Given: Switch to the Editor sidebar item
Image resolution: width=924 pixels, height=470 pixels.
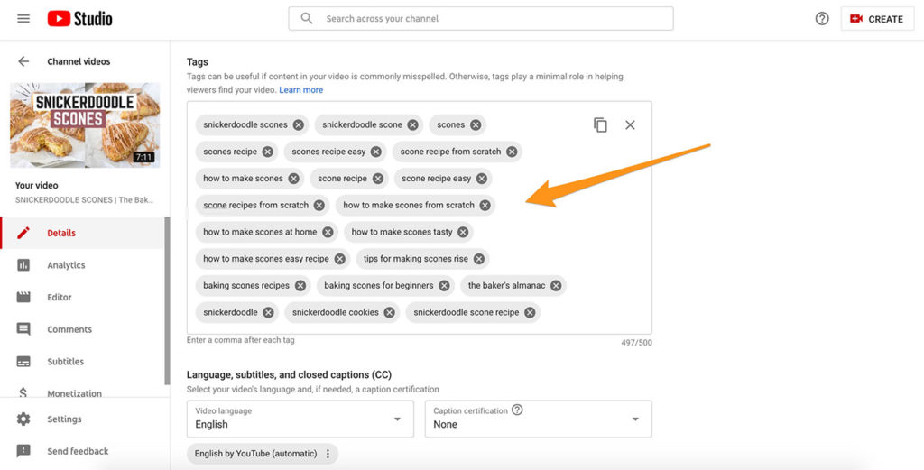Looking at the screenshot, I should coord(60,298).
